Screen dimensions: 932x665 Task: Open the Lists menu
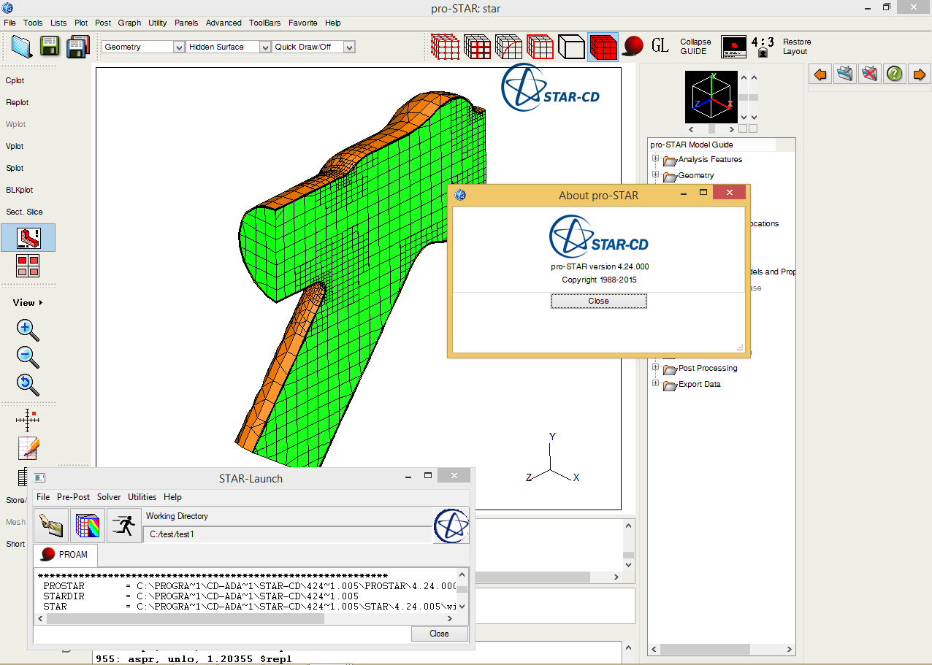(58, 23)
